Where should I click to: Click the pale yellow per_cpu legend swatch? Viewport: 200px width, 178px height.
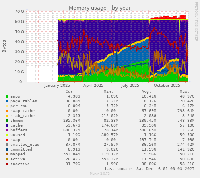[x=7, y=106]
